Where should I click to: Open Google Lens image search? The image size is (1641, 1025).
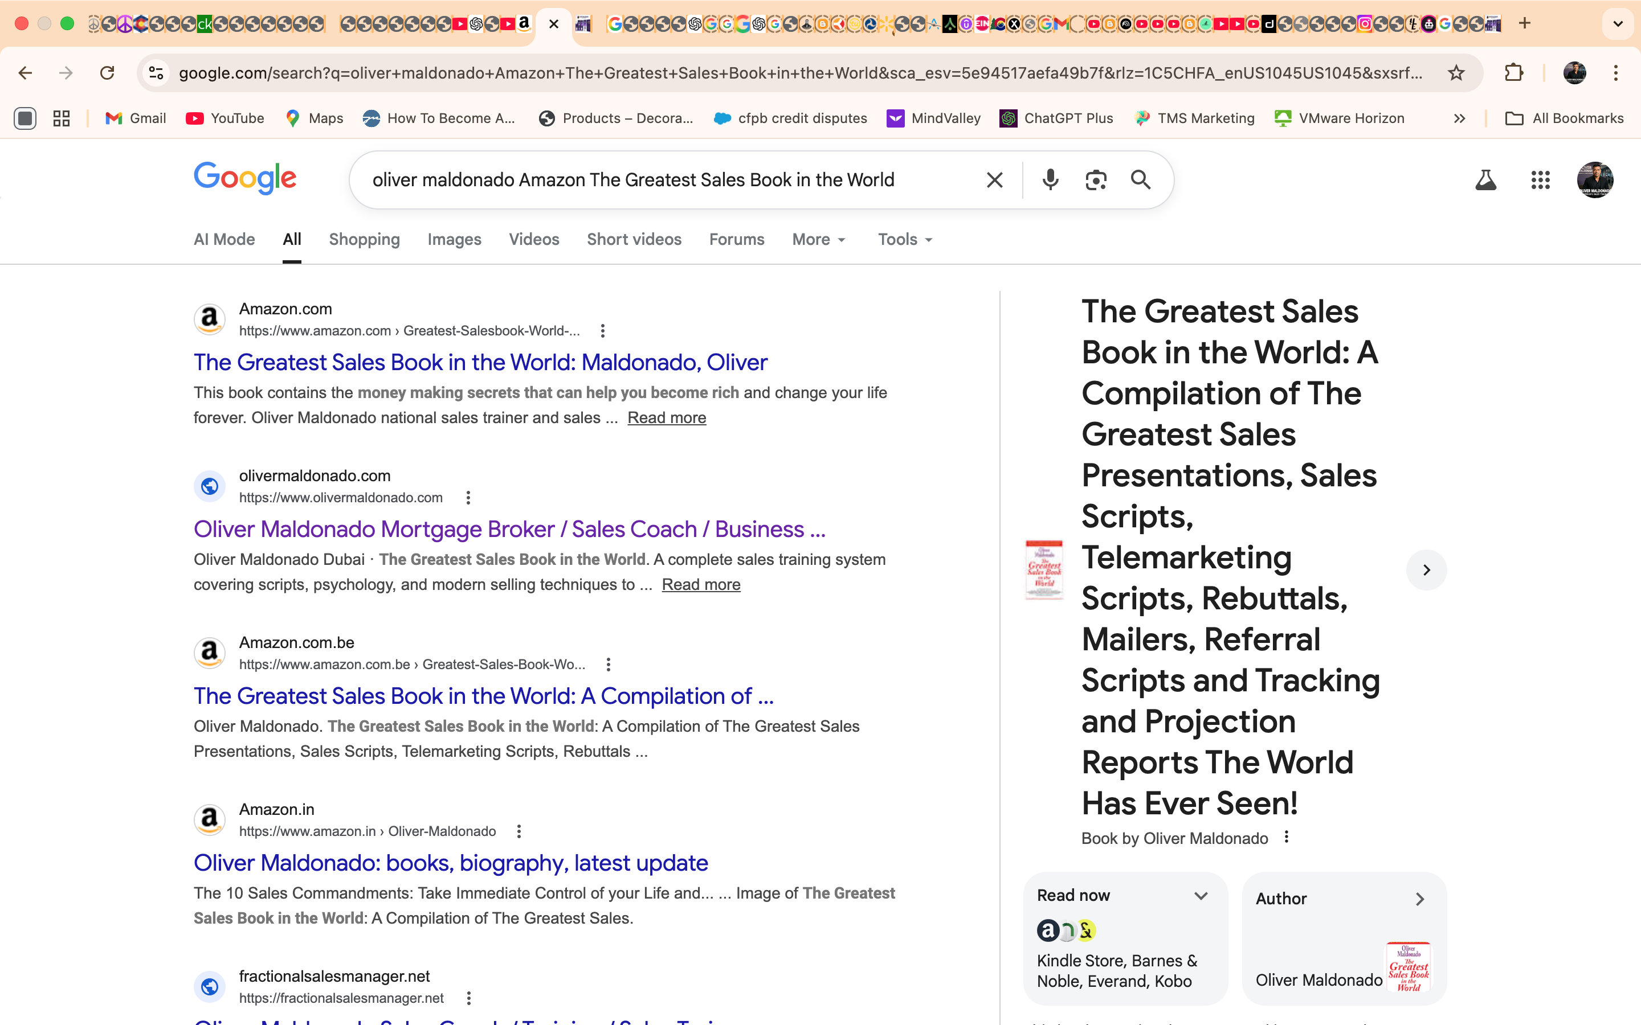coord(1096,179)
